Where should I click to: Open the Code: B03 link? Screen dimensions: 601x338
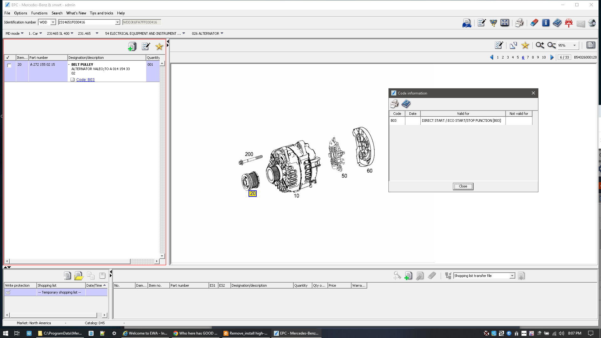pos(85,79)
